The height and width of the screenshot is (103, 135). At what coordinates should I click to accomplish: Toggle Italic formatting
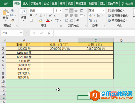click(36, 15)
